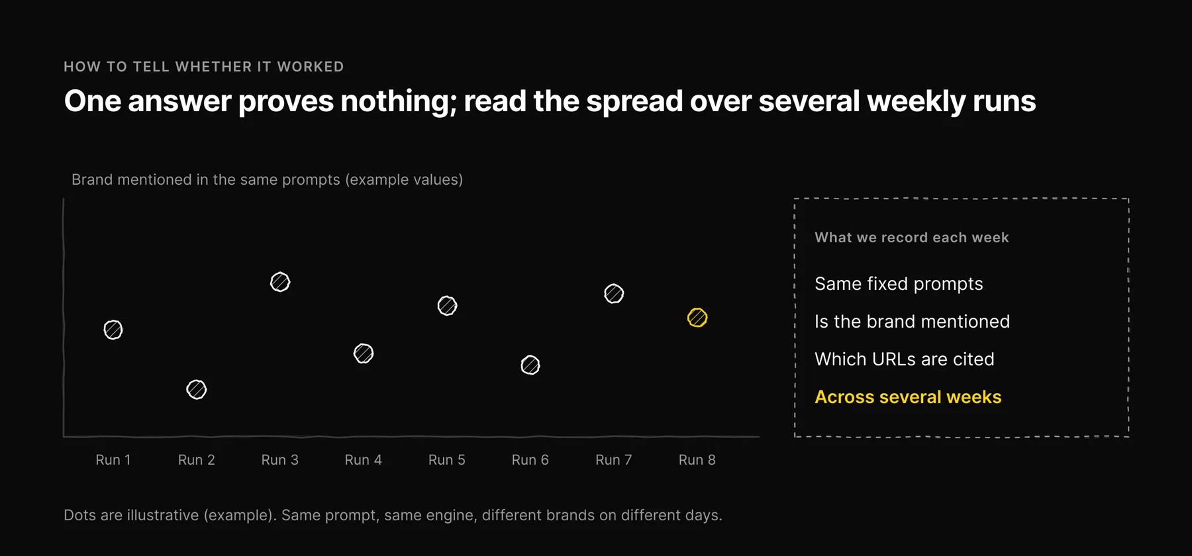
Task: Click the footnote about illustrative dots
Action: click(393, 516)
